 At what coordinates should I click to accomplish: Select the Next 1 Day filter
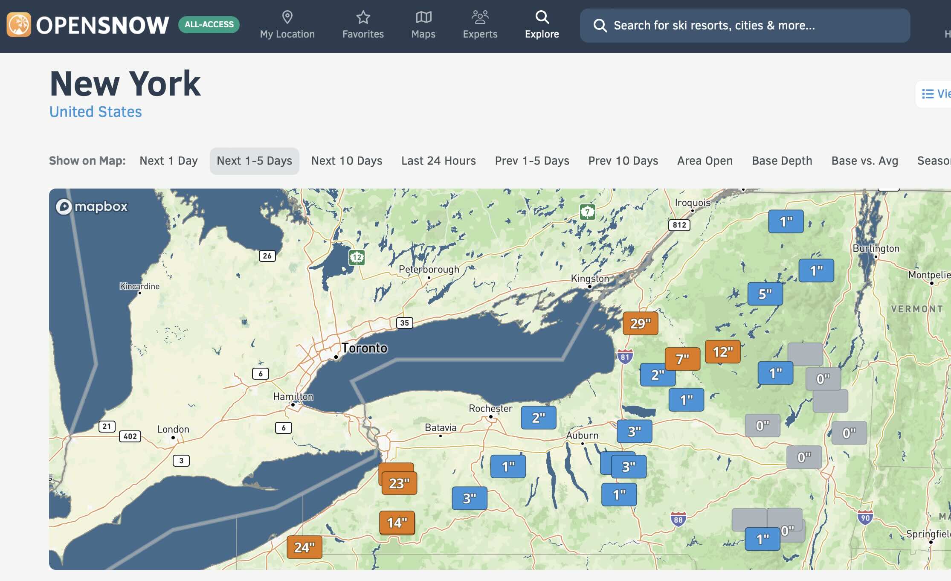[x=168, y=160]
